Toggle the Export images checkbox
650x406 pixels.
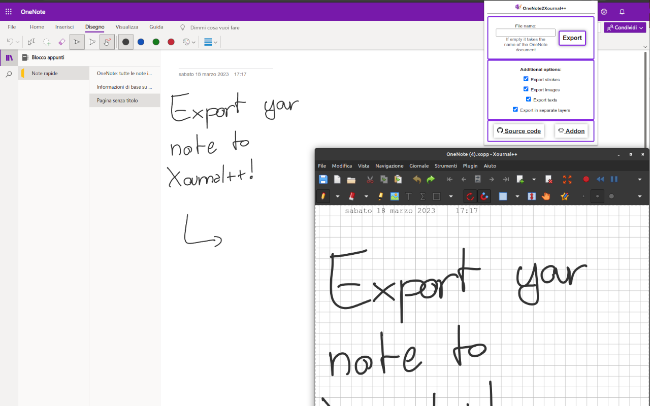(x=526, y=89)
